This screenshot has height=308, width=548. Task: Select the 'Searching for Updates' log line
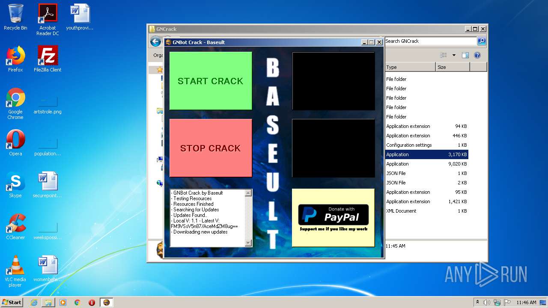point(195,210)
